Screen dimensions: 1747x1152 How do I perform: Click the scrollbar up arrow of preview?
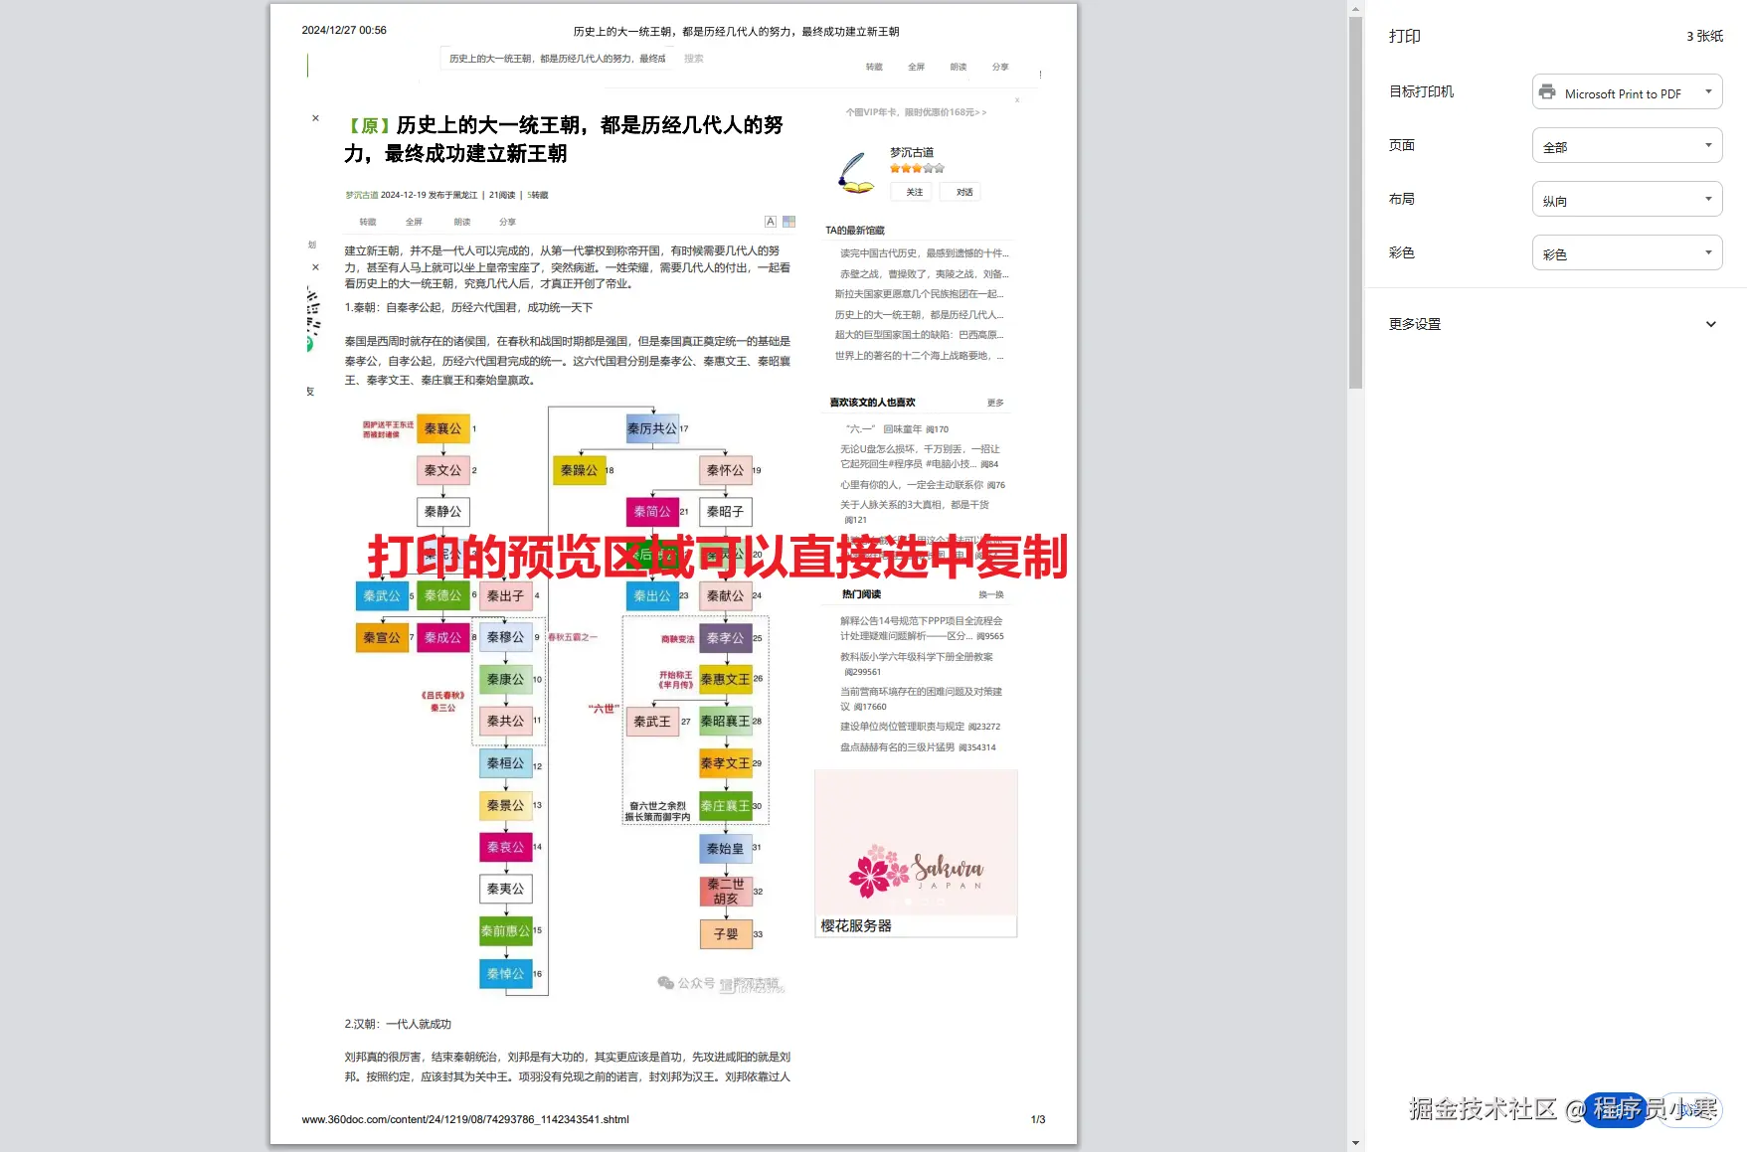1355,8
